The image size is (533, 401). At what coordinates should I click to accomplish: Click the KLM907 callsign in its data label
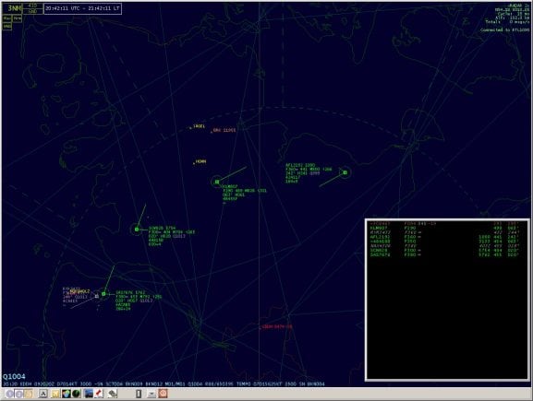tap(230, 186)
